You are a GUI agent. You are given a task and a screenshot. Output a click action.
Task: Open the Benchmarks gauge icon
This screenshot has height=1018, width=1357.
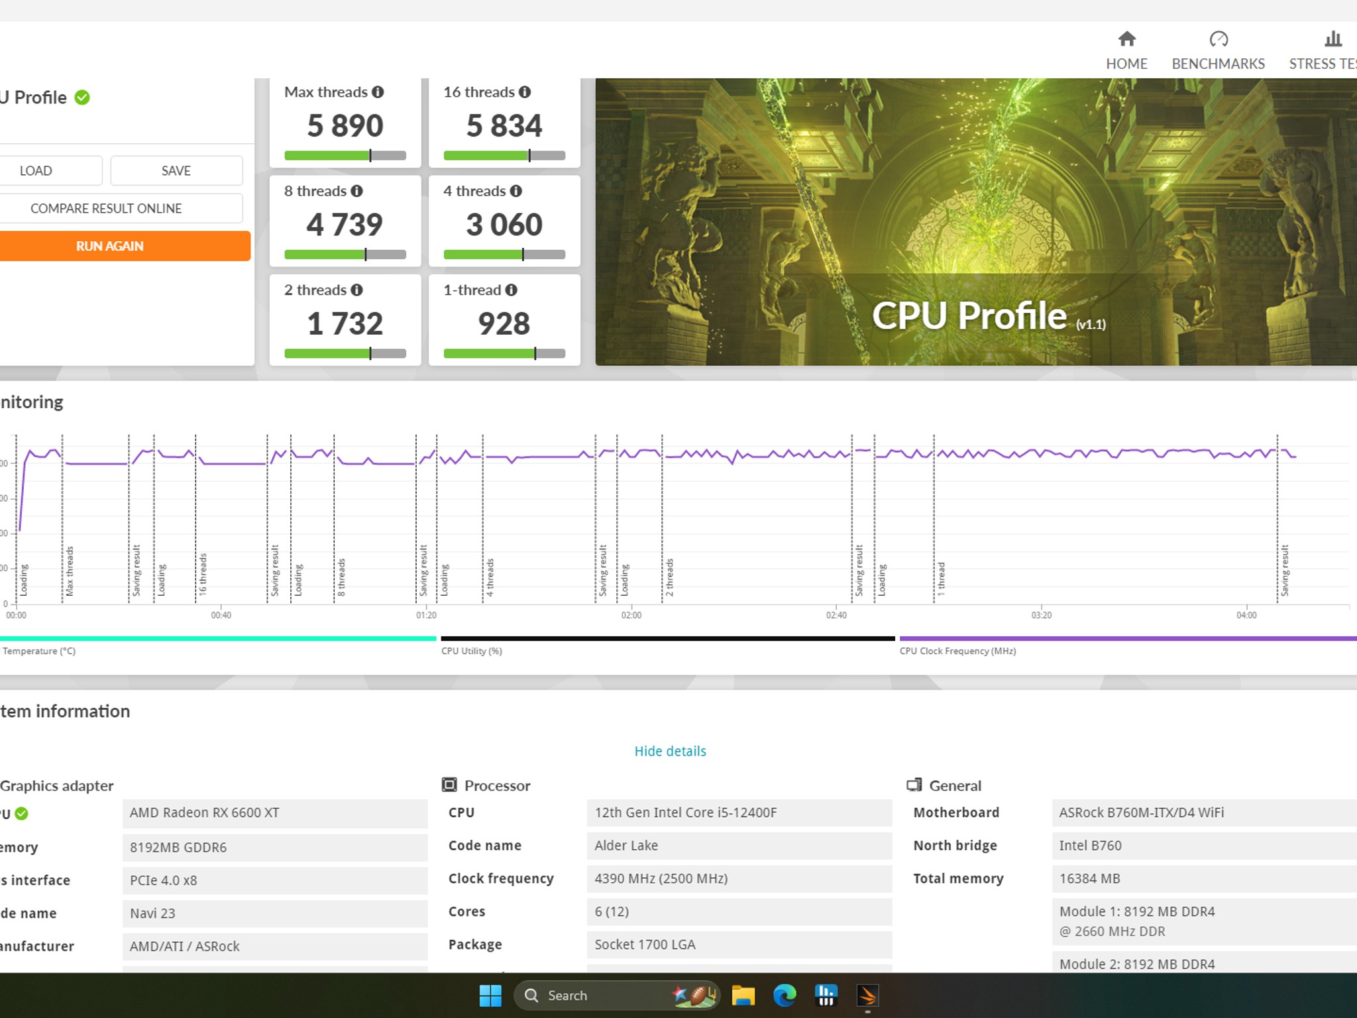click(x=1219, y=39)
